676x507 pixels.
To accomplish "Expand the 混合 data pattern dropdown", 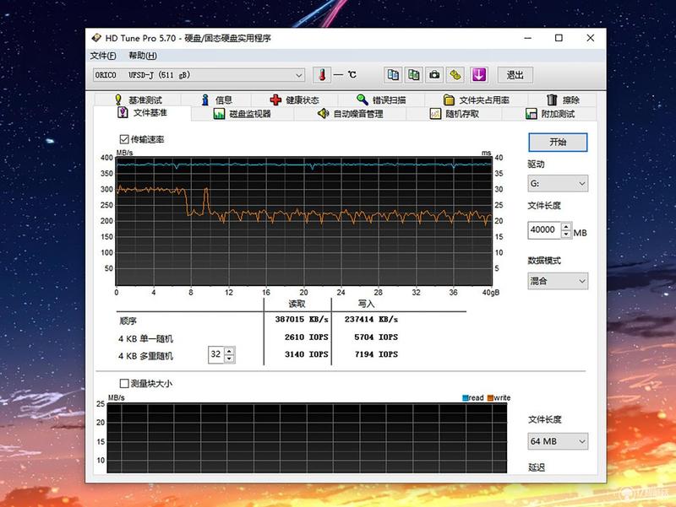I will click(x=558, y=281).
